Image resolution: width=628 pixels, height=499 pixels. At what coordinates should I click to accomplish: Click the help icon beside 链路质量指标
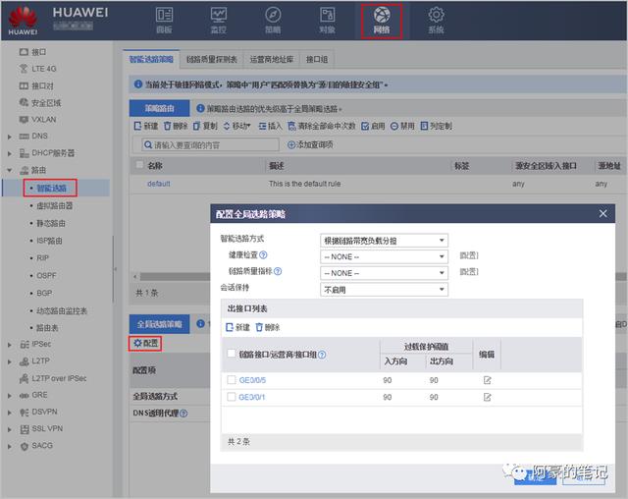coord(278,271)
